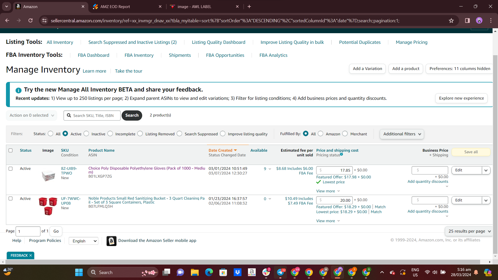Show hidden system tray icons
This screenshot has width=498, height=280.
pos(382,272)
